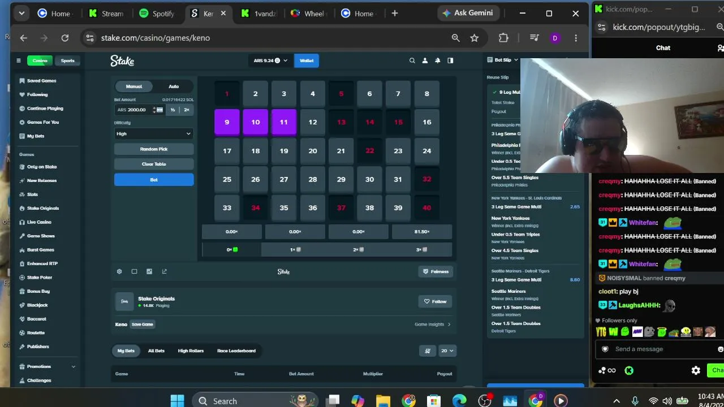The height and width of the screenshot is (407, 724).
Task: Switch to Manual betting mode
Action: [x=134, y=86]
